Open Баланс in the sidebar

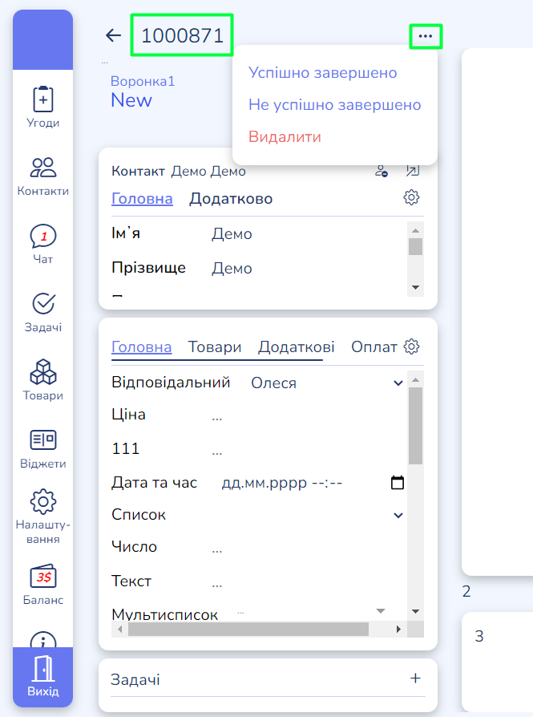coord(42,585)
